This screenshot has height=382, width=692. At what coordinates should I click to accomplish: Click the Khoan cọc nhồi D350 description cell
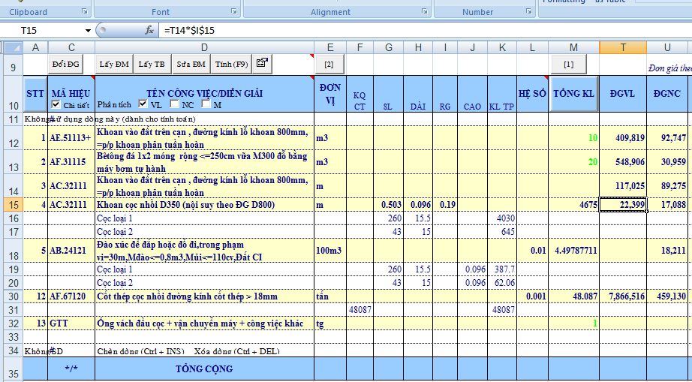pos(204,205)
